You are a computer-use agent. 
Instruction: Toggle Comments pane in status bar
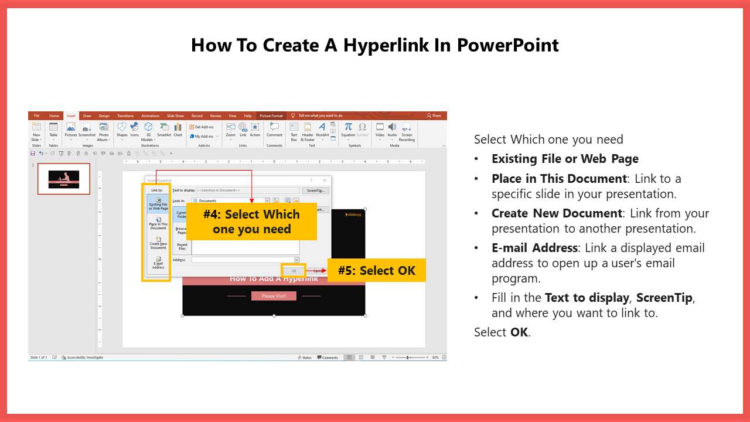[x=328, y=358]
